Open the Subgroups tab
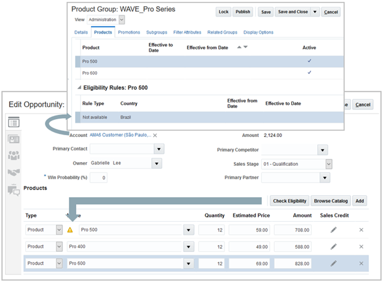The image size is (383, 282). [157, 32]
